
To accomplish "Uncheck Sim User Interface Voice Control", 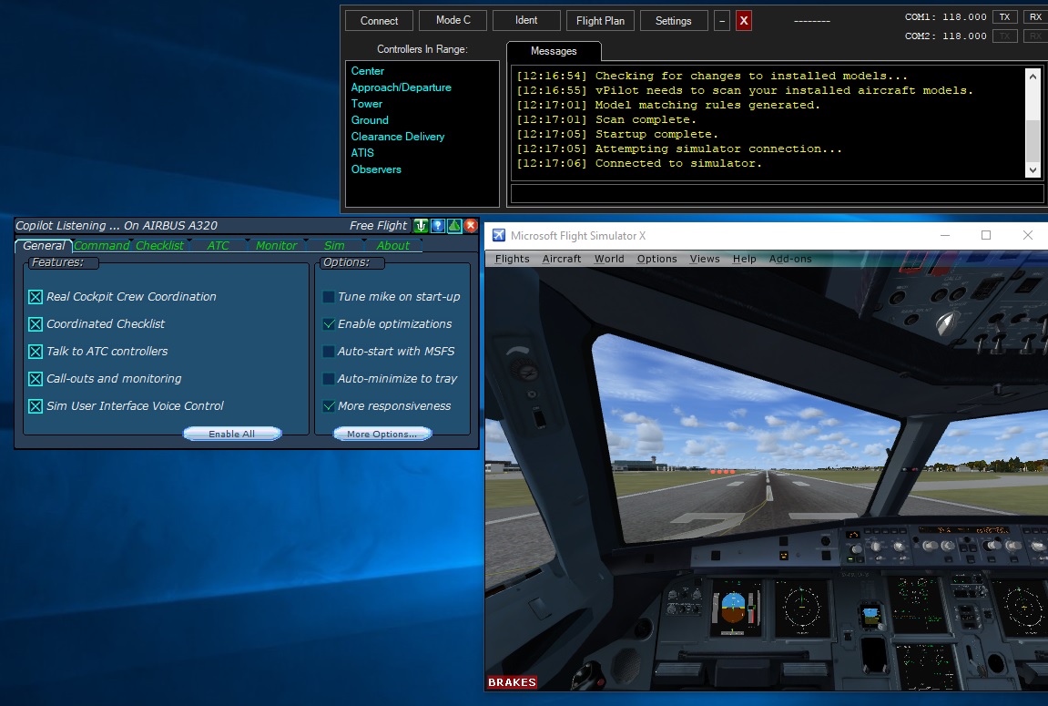I will (36, 406).
